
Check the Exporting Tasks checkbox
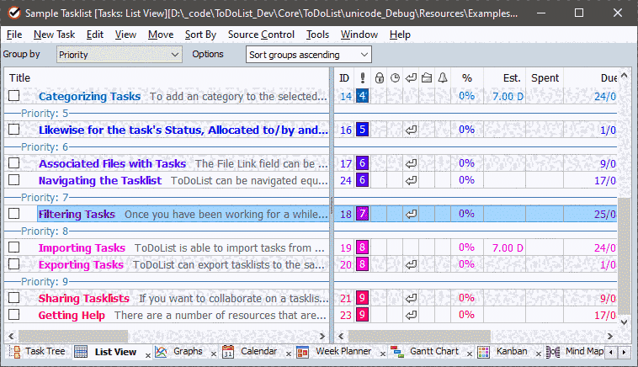pyautogui.click(x=13, y=264)
